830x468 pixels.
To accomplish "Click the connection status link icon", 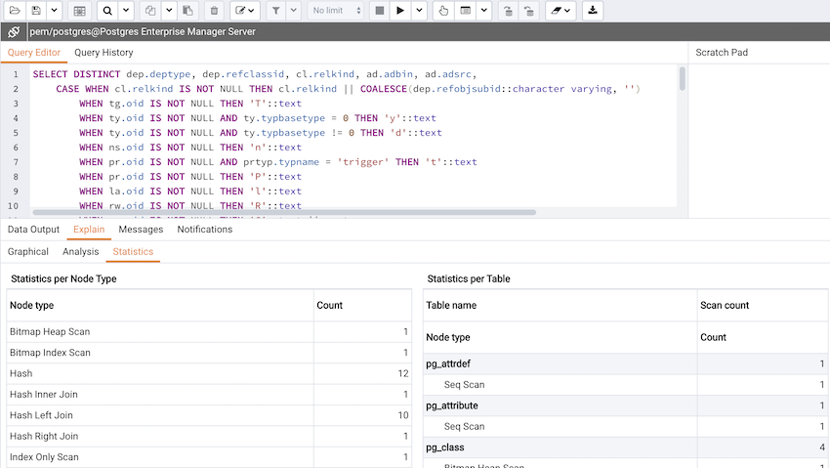I will click(x=14, y=32).
